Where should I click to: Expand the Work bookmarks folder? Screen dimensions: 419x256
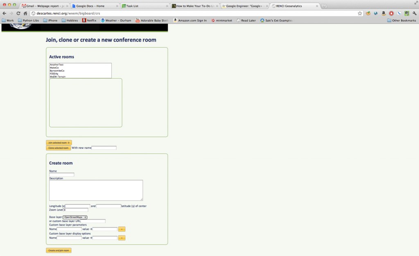[x=7, y=20]
